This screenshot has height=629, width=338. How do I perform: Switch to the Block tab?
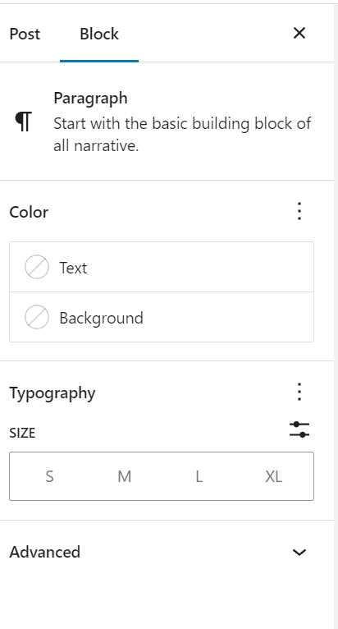click(x=99, y=34)
